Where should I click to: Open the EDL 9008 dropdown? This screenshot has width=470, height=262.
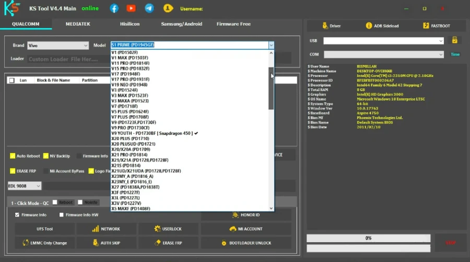[x=25, y=186]
